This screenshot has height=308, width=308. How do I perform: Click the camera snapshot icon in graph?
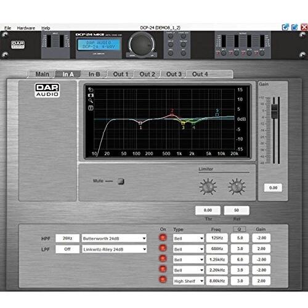[91, 95]
